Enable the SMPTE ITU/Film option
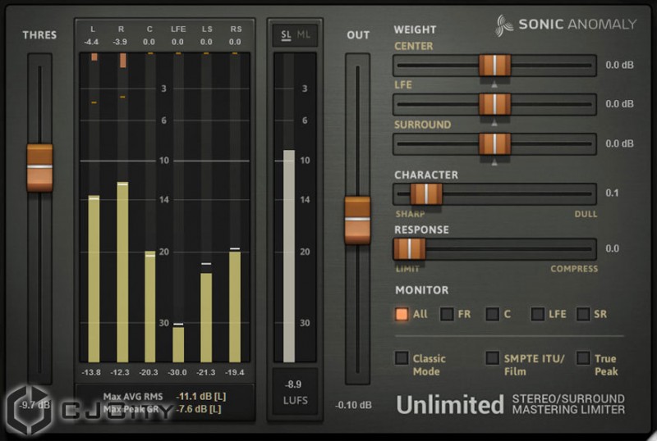Screen dimensions: 657x441 (493, 358)
